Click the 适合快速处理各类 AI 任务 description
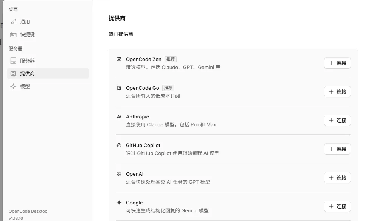This screenshot has height=221, width=368. click(x=168, y=182)
